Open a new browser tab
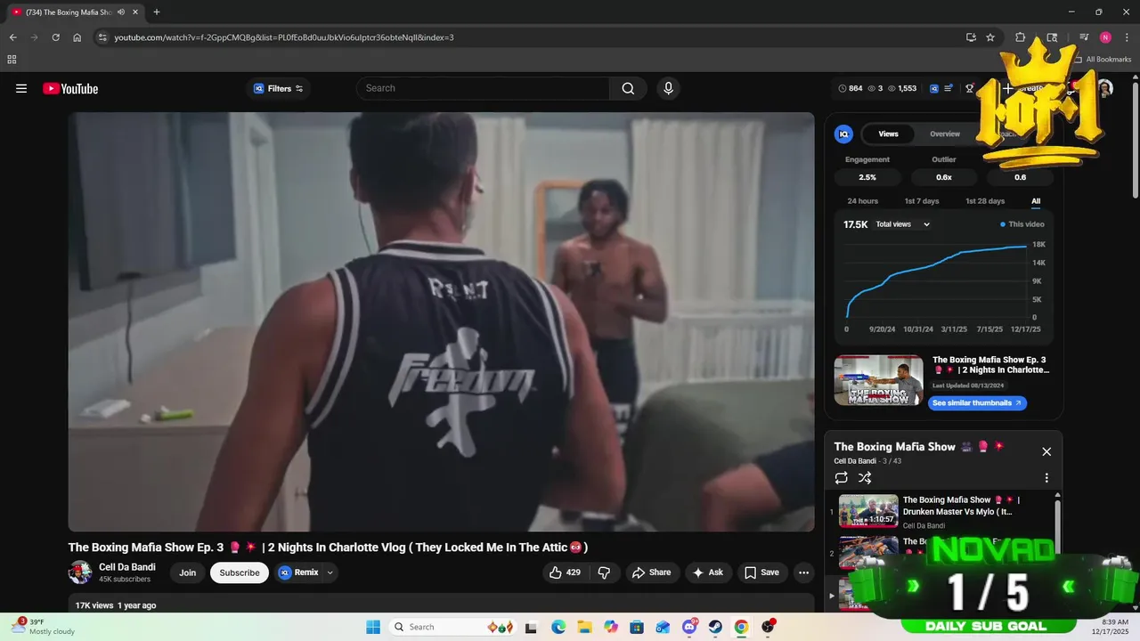The height and width of the screenshot is (641, 1140). (157, 12)
